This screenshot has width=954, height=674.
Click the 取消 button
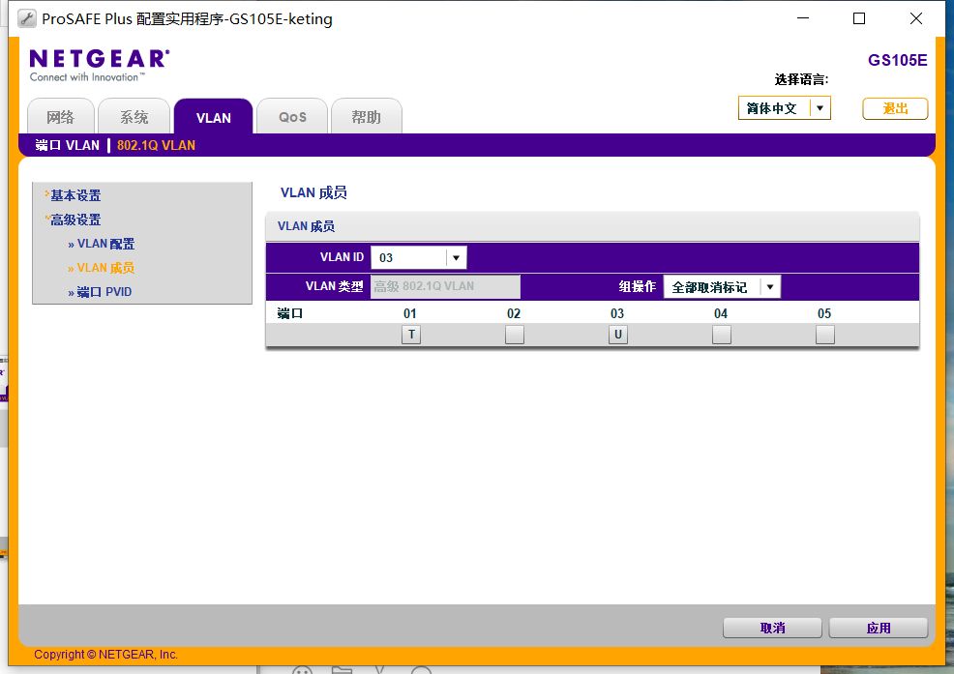point(772,628)
